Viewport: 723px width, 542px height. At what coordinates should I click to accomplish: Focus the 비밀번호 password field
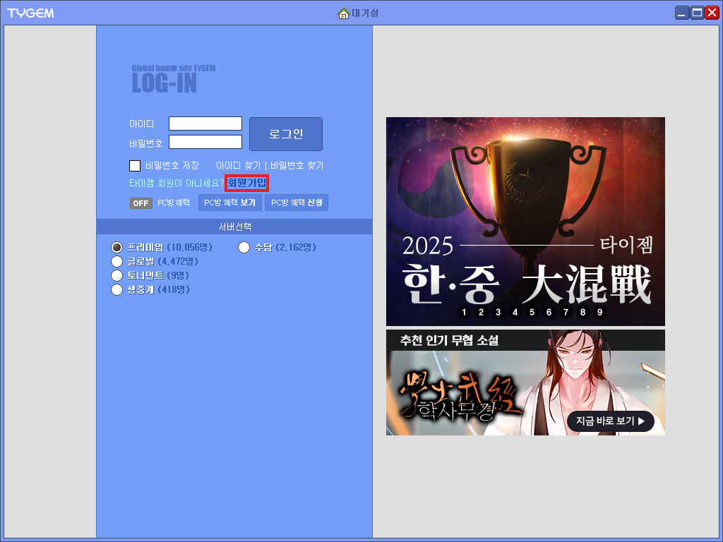click(205, 142)
